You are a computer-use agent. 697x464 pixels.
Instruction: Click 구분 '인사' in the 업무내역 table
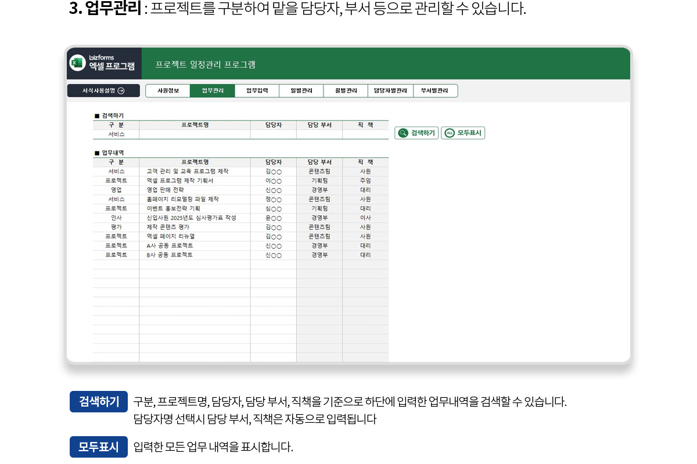click(x=116, y=218)
